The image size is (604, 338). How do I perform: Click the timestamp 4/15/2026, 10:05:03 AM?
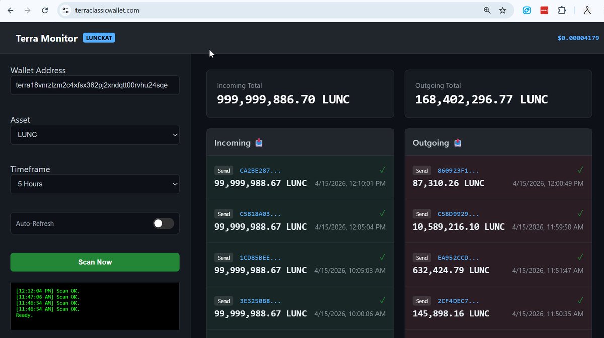(x=350, y=271)
